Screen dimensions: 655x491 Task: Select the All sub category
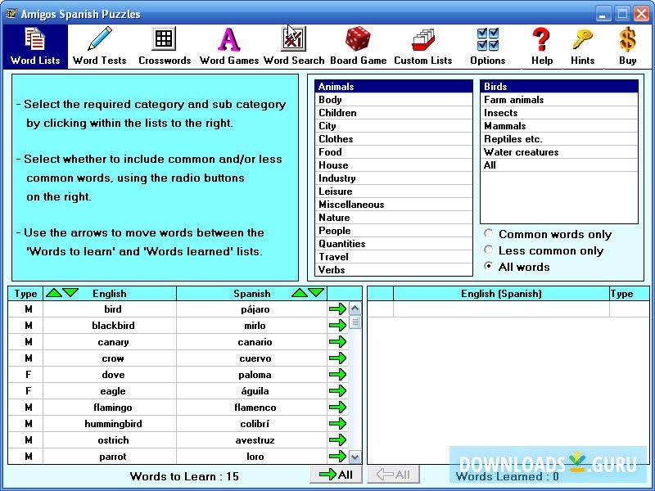(x=559, y=165)
